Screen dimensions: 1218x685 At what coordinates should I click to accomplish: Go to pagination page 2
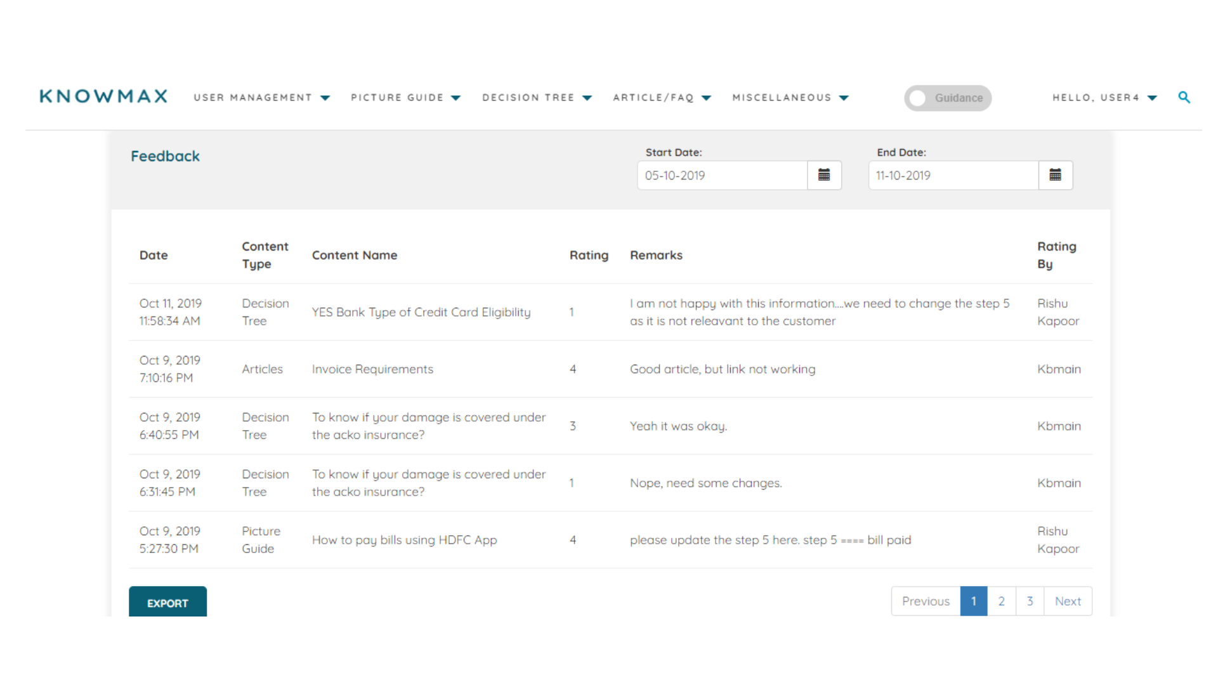[1002, 601]
